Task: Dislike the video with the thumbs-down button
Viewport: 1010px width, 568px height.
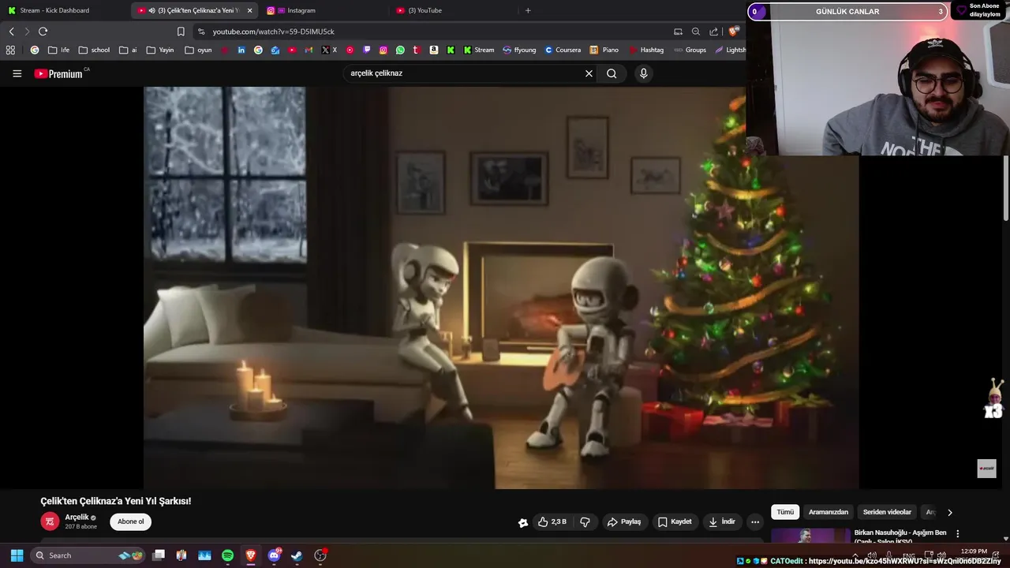Action: pos(585,521)
